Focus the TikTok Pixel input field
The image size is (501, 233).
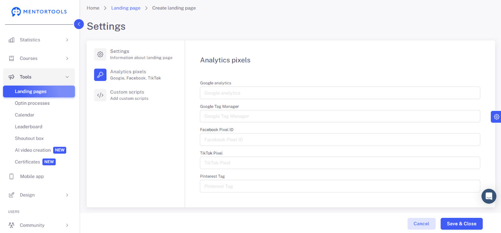[x=340, y=163]
